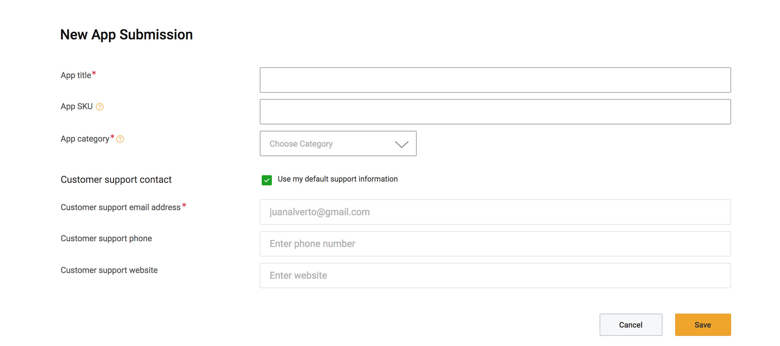This screenshot has width=780, height=346.
Task: Click the 'App title' field label
Action: [76, 75]
